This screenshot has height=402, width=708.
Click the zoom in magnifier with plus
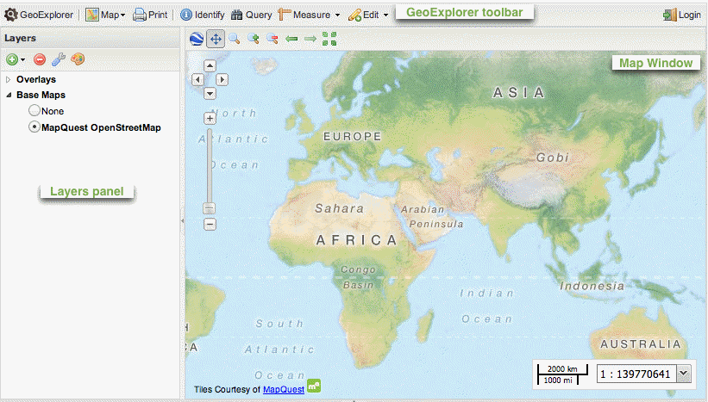(x=253, y=38)
